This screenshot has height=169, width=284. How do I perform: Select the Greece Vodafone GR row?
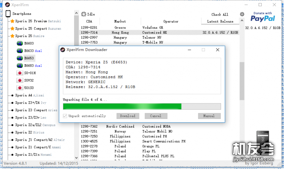click(159, 28)
